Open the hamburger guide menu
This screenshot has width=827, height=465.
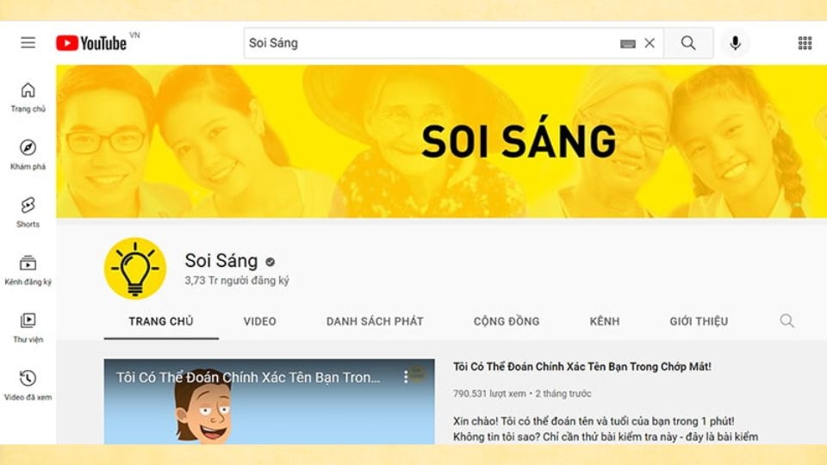coord(28,43)
